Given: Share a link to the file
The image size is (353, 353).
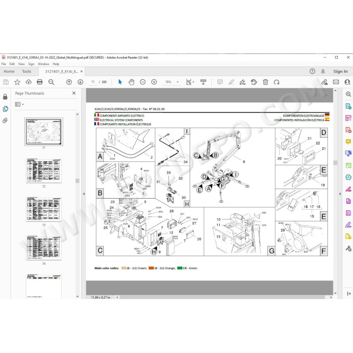Looking at the screenshot, I should 324,82.
